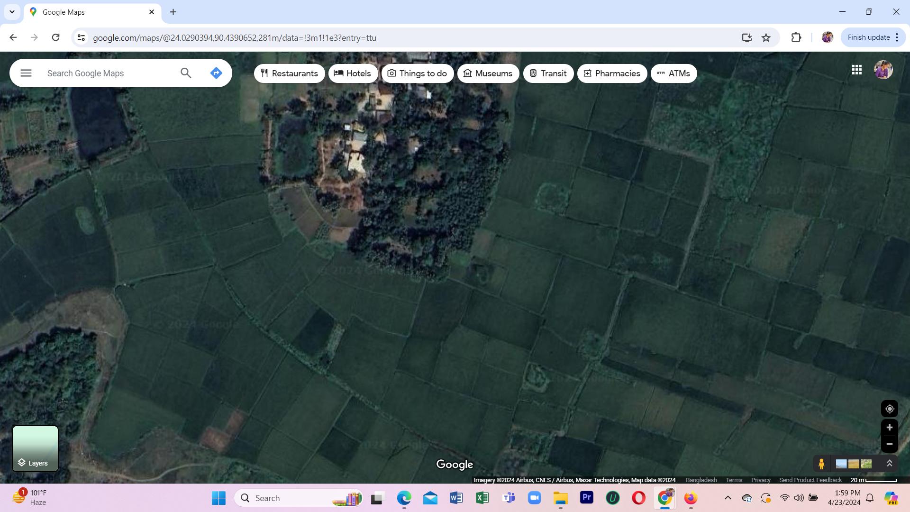Close the Google Maps tab
Screen dimensions: 910x512
[152, 12]
